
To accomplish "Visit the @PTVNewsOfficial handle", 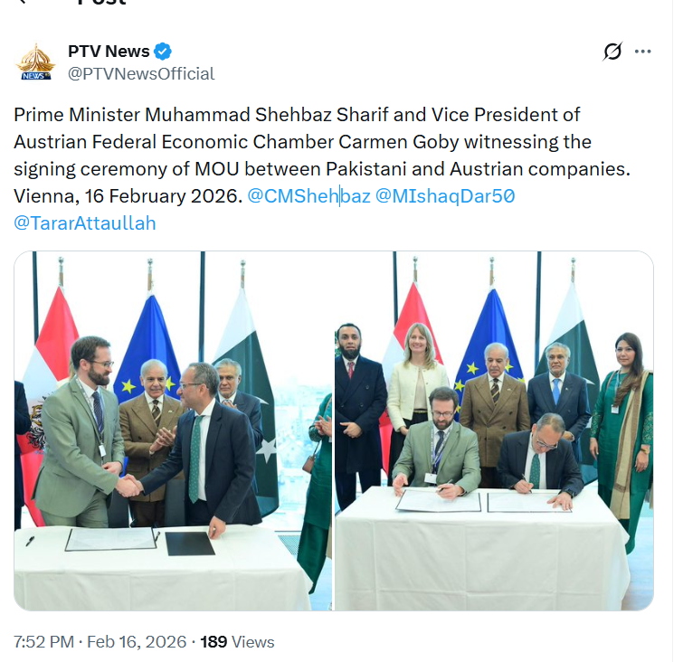I will (x=141, y=73).
